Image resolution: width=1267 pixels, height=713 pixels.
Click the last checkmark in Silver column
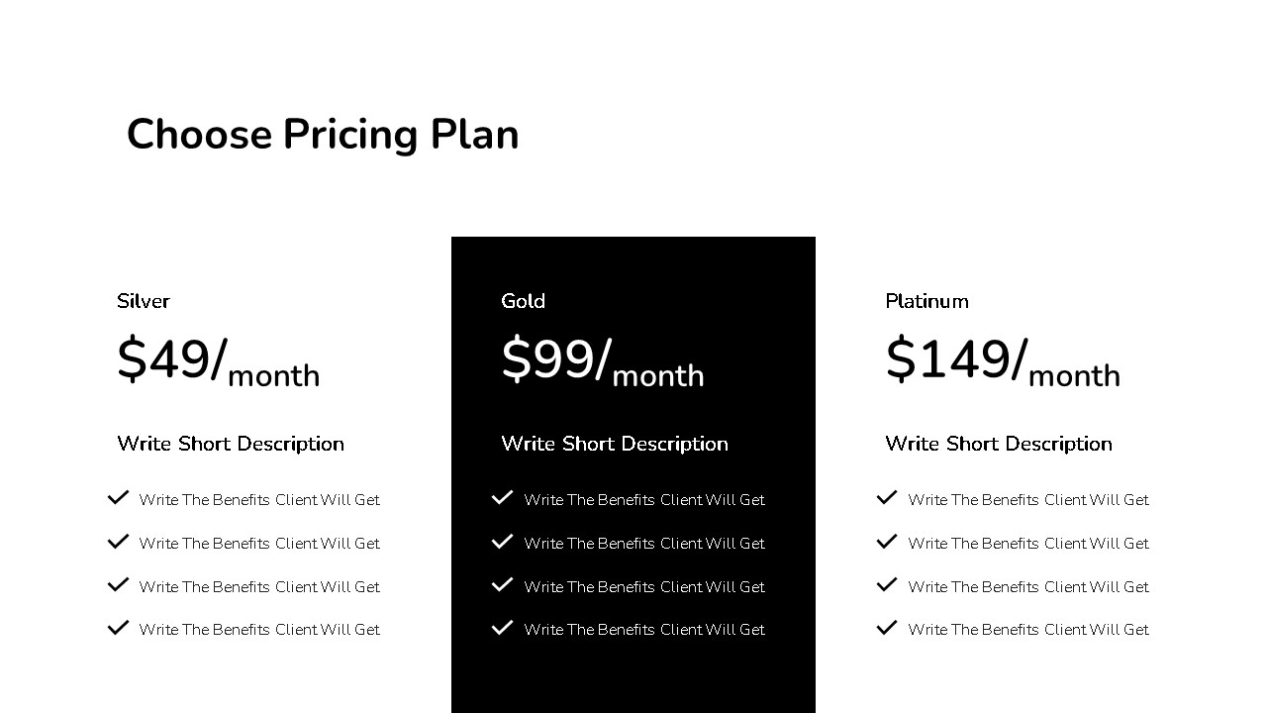pyautogui.click(x=118, y=627)
